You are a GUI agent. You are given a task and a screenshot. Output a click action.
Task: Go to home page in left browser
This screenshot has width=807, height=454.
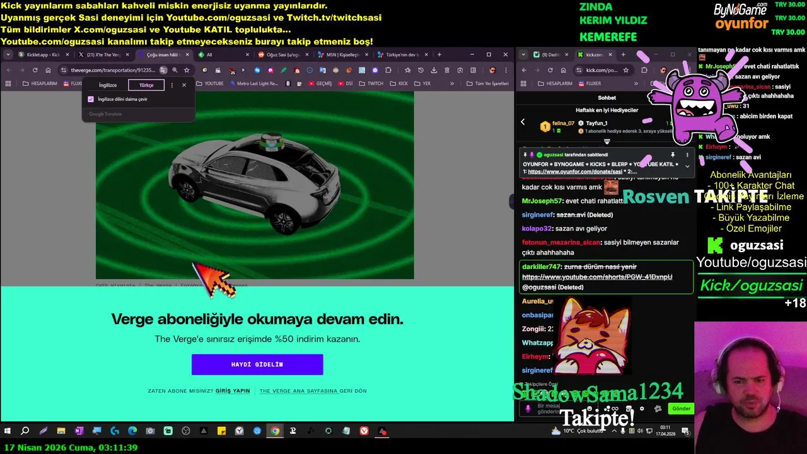[x=48, y=70]
